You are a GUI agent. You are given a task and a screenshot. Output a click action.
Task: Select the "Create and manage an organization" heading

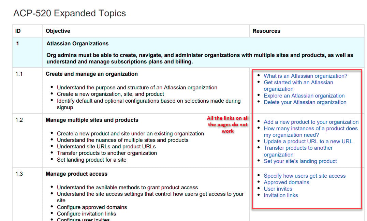(92, 74)
